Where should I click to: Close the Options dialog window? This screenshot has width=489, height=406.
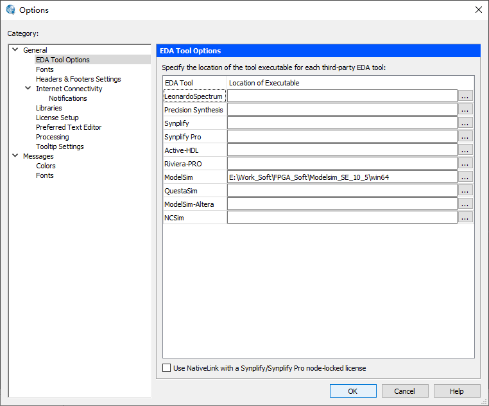(479, 10)
